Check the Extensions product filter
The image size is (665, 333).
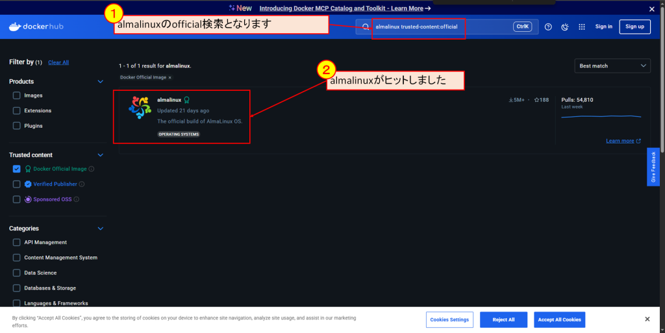[16, 110]
